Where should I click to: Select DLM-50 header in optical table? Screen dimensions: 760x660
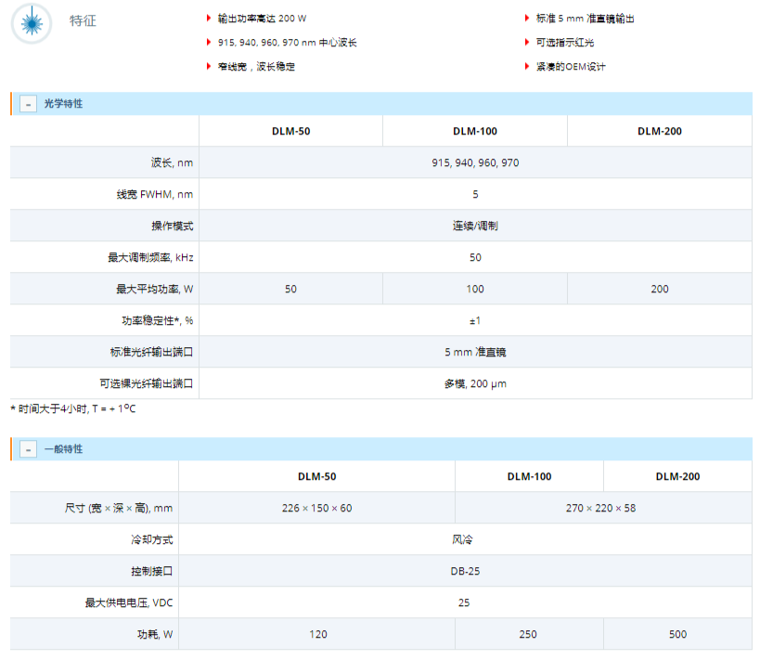click(x=290, y=132)
